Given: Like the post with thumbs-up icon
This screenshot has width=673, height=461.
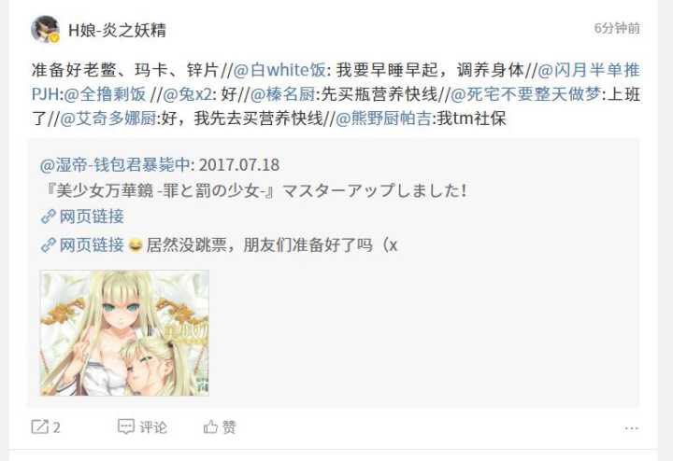Looking at the screenshot, I should tap(210, 426).
